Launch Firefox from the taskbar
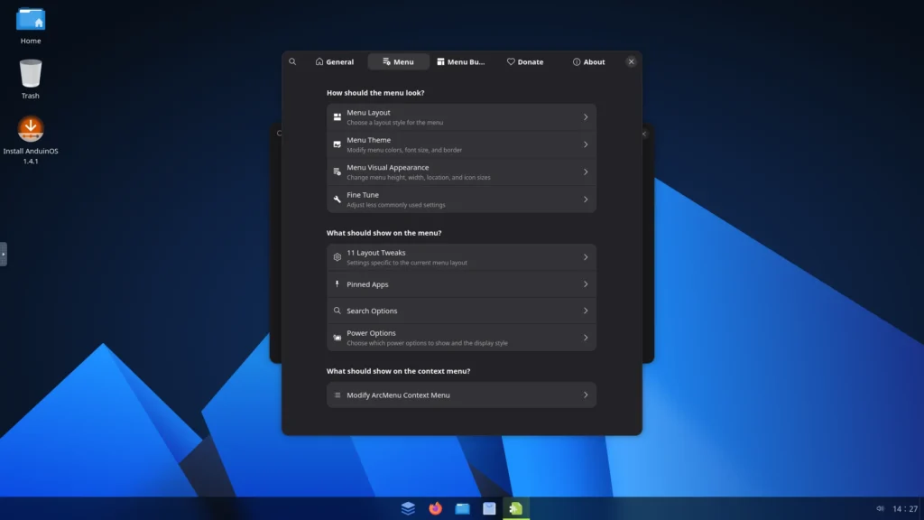The height and width of the screenshot is (520, 924). point(435,508)
